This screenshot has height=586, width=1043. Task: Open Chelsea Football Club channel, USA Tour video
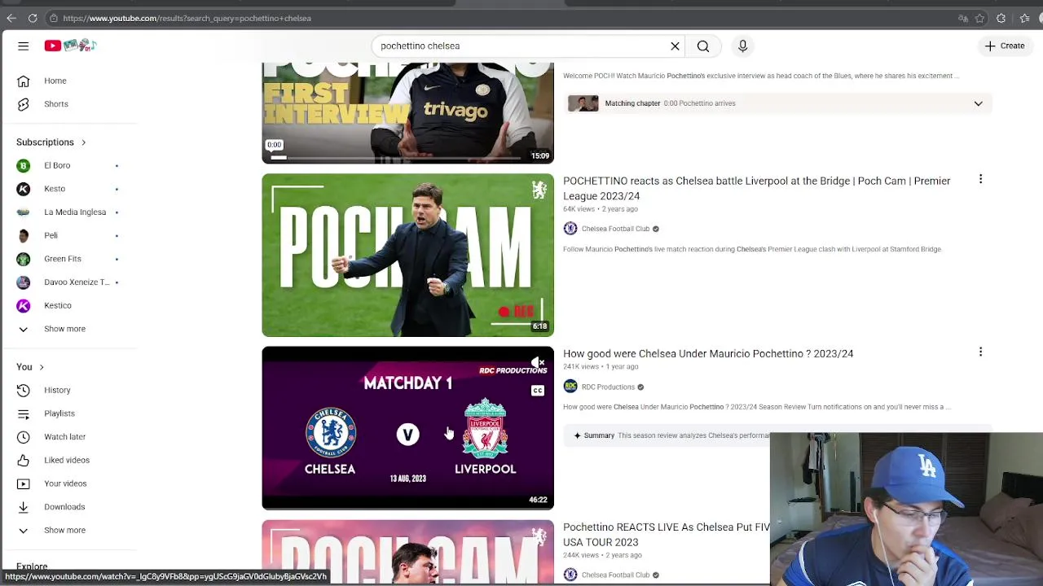click(x=615, y=575)
